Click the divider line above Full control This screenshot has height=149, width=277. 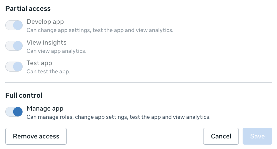point(138,82)
